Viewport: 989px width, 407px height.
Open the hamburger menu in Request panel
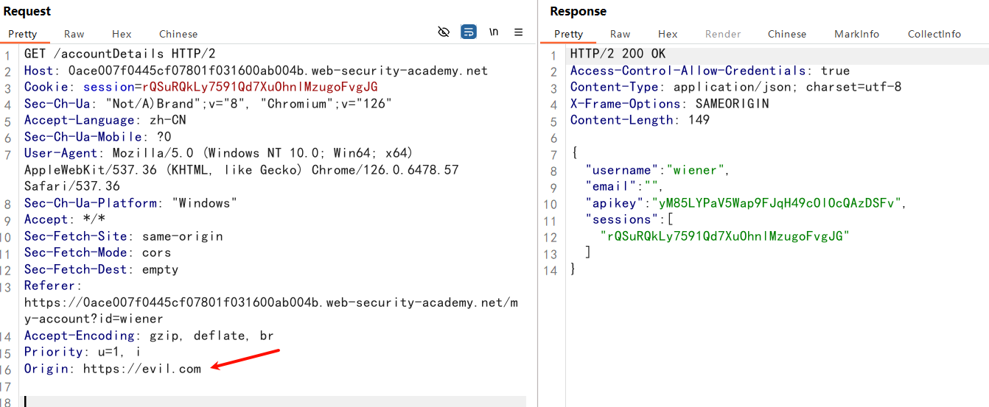pyautogui.click(x=519, y=32)
